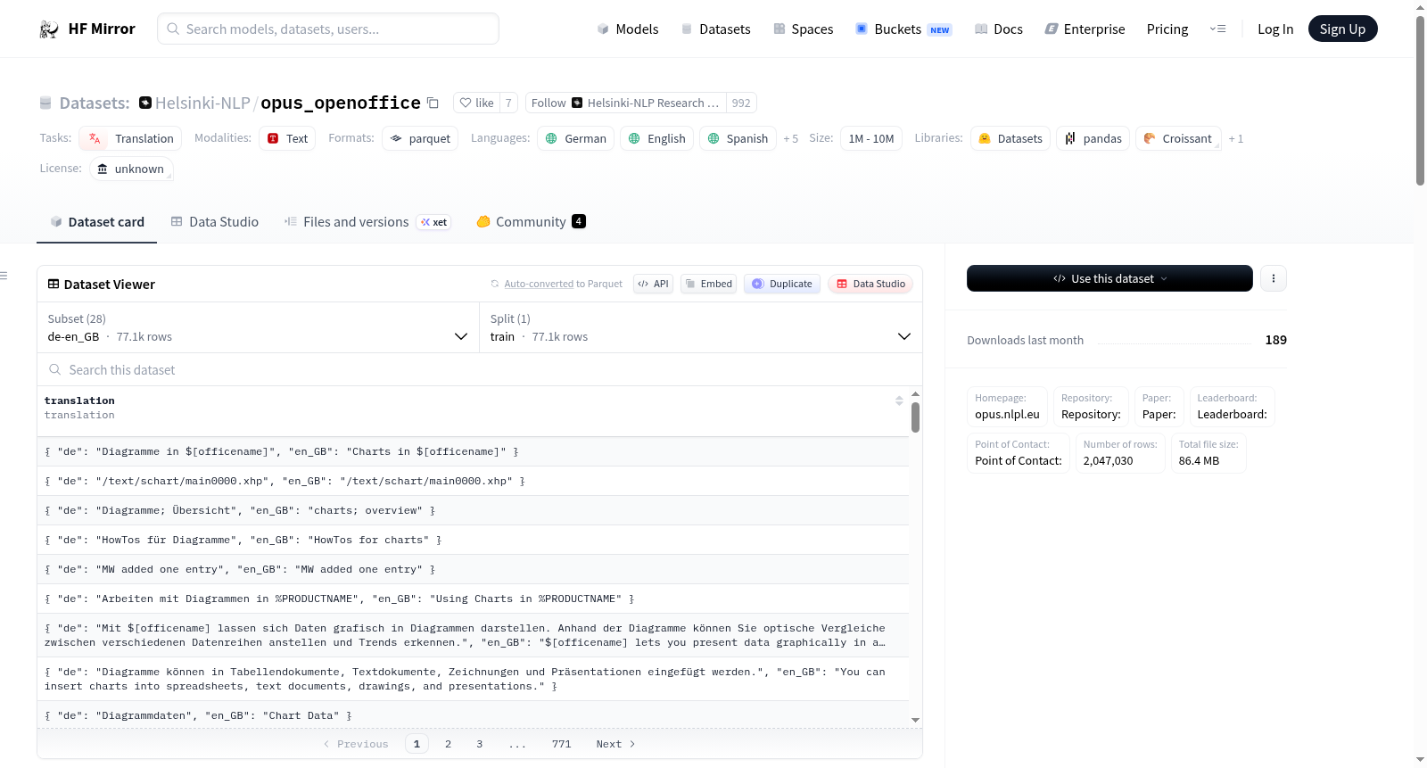Select the Text modality tag
Screen dimensions: 1427x768
[288, 138]
